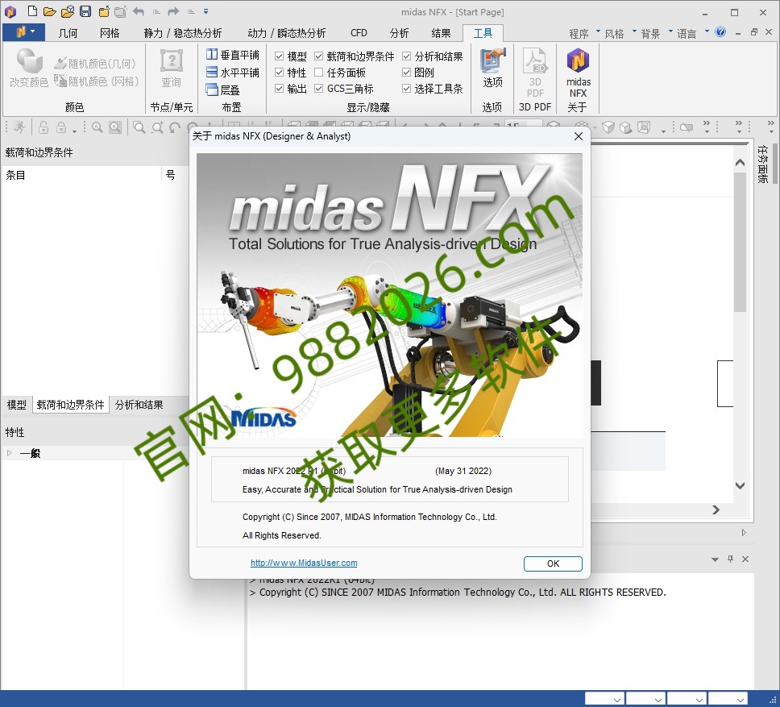This screenshot has height=707, width=780.
Task: Open the 任务面板 side tab
Action: [x=762, y=164]
